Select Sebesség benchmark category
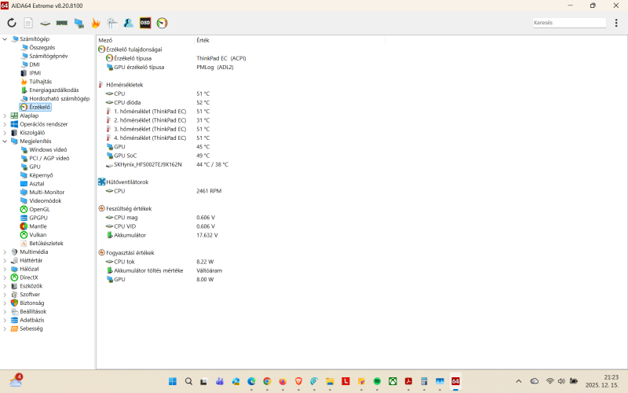The height and width of the screenshot is (393, 628). (x=31, y=329)
